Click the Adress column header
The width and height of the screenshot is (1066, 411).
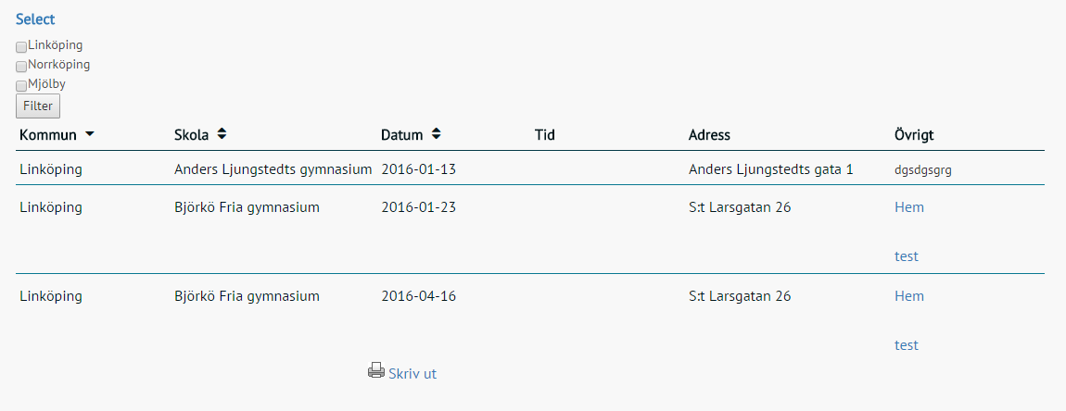point(709,134)
